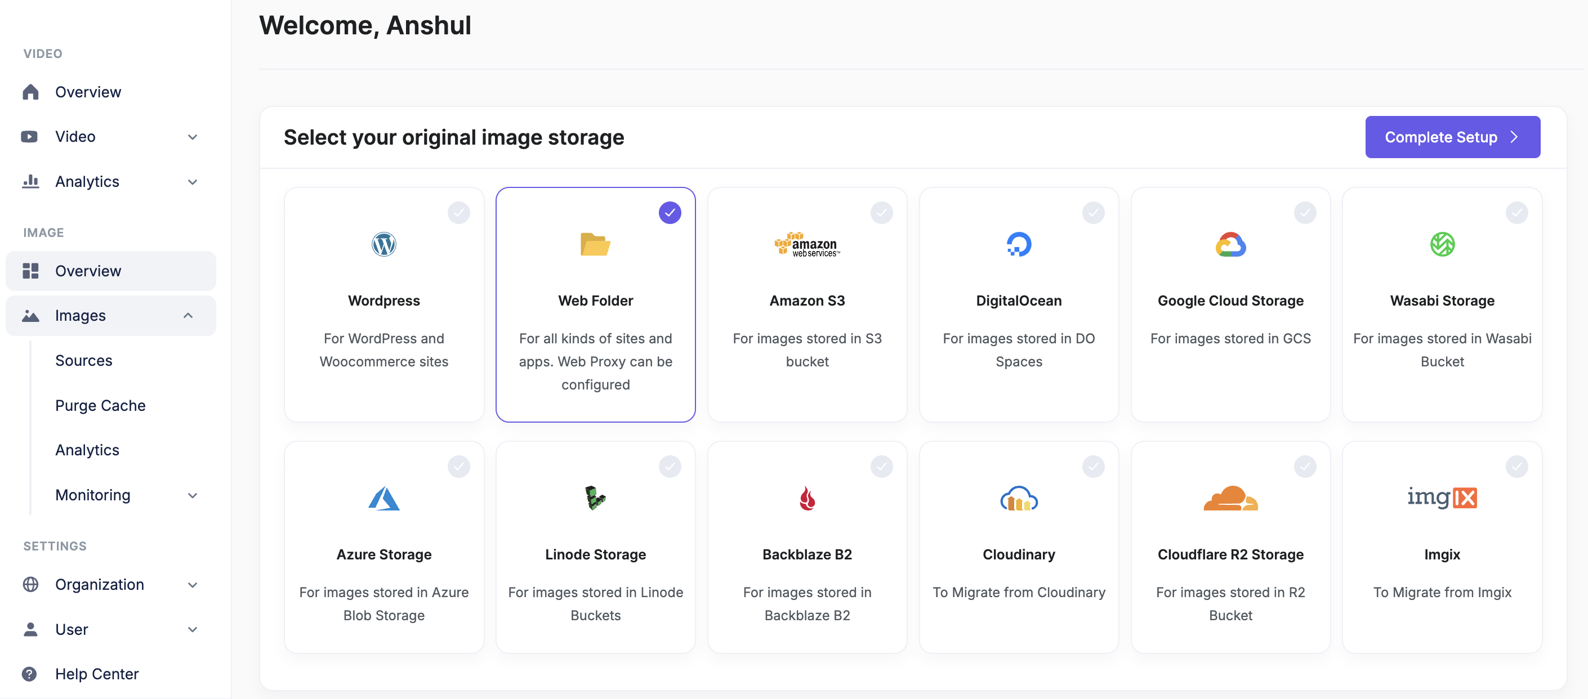
Task: Click the Wasabi Storage green logo
Action: 1442,244
